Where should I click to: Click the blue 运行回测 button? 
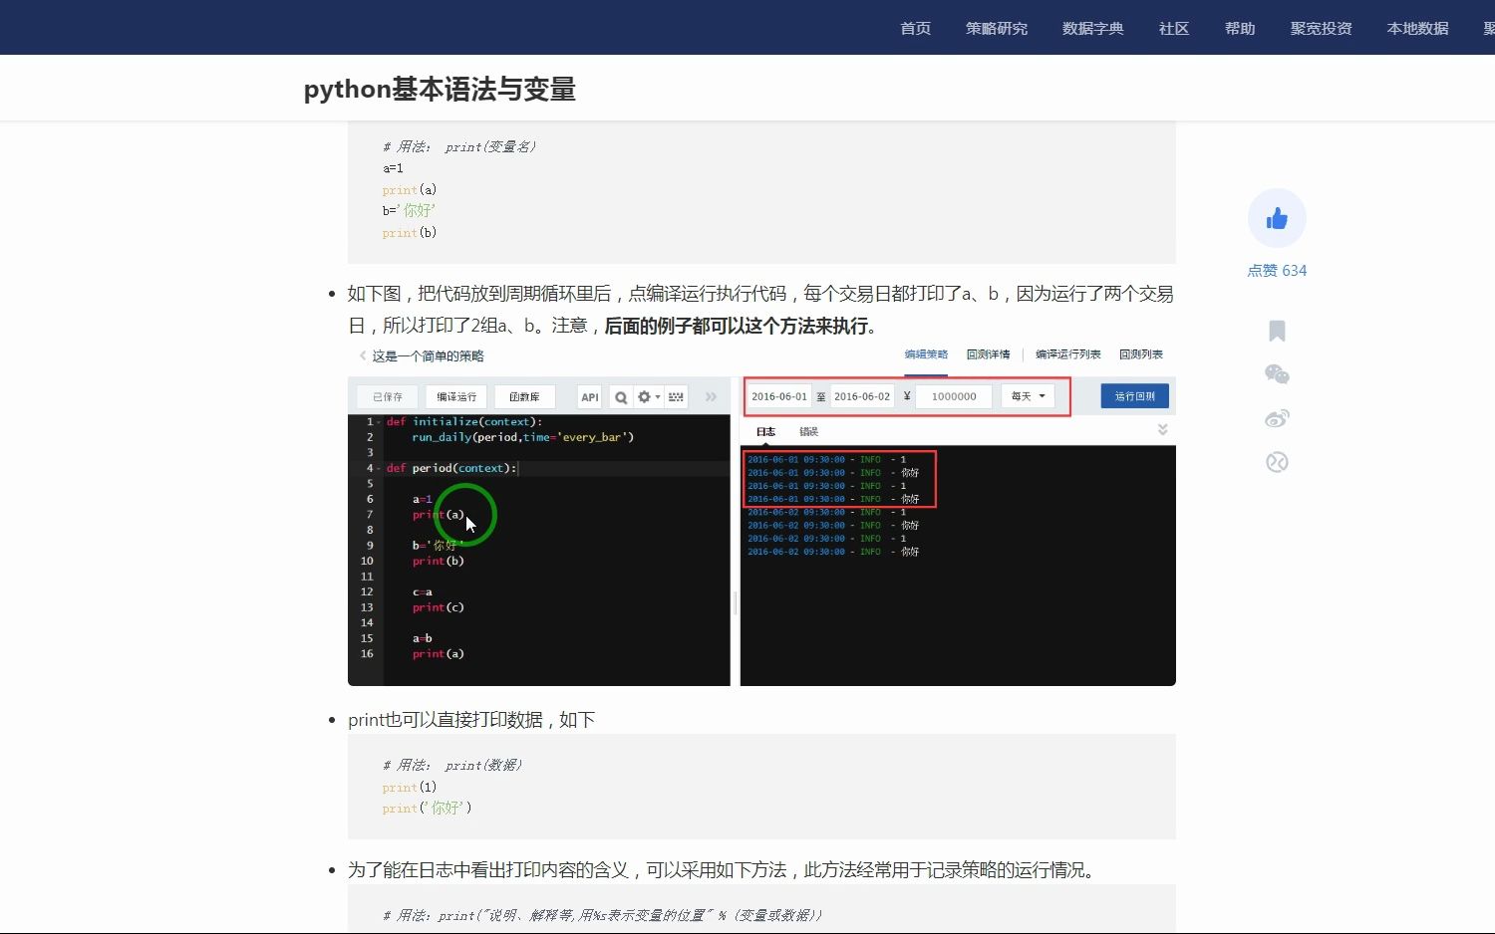(x=1134, y=396)
